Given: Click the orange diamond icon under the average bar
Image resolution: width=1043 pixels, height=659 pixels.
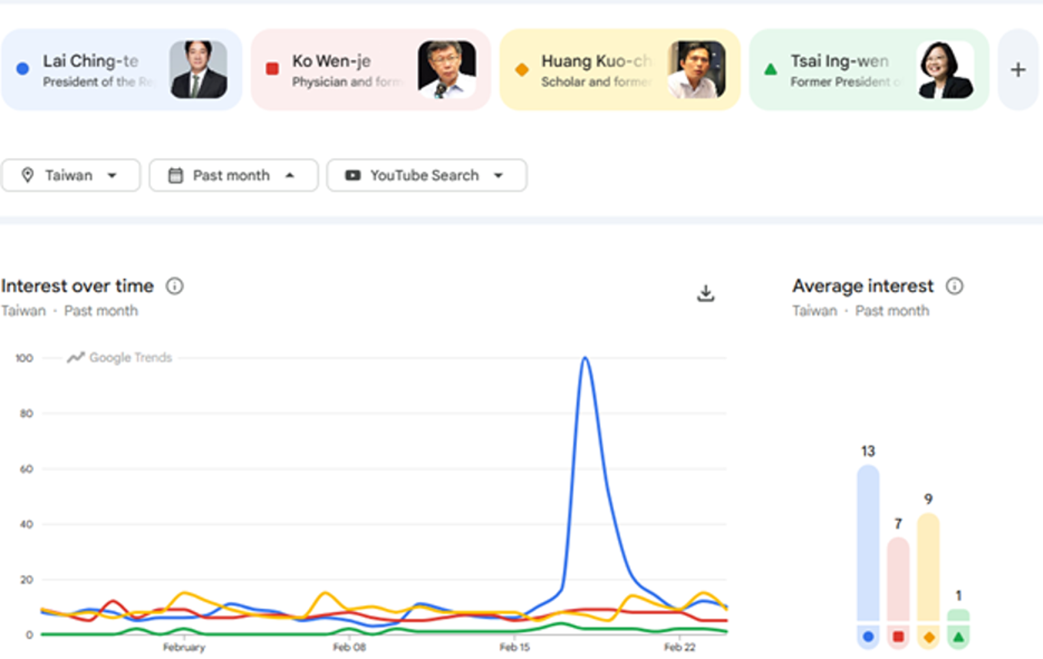Looking at the screenshot, I should (x=929, y=637).
